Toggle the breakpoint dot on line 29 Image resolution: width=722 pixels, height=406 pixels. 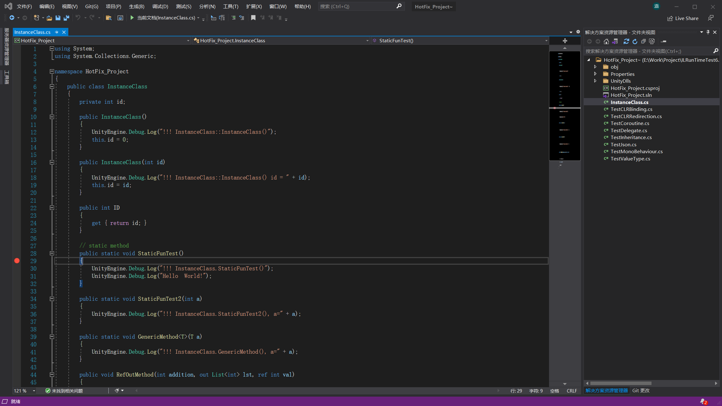point(17,261)
